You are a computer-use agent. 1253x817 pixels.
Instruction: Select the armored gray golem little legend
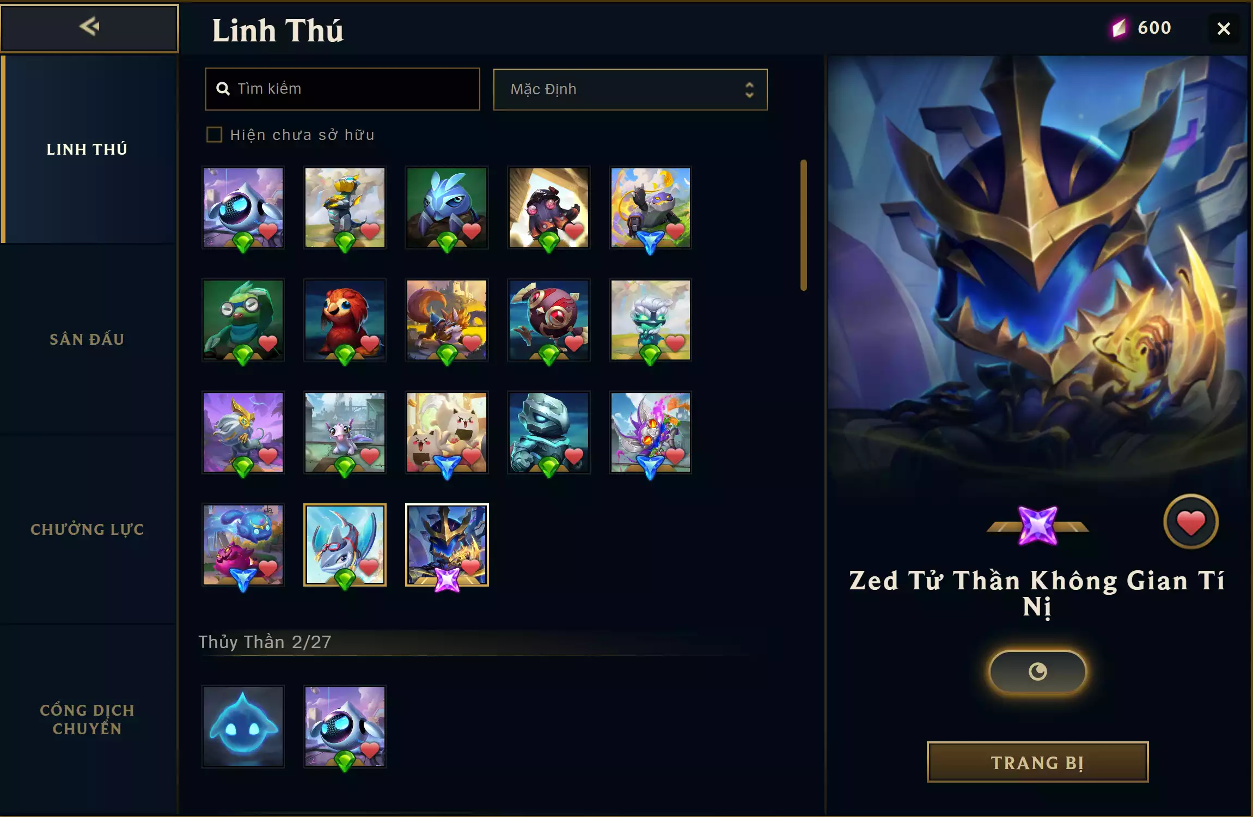[x=548, y=432]
